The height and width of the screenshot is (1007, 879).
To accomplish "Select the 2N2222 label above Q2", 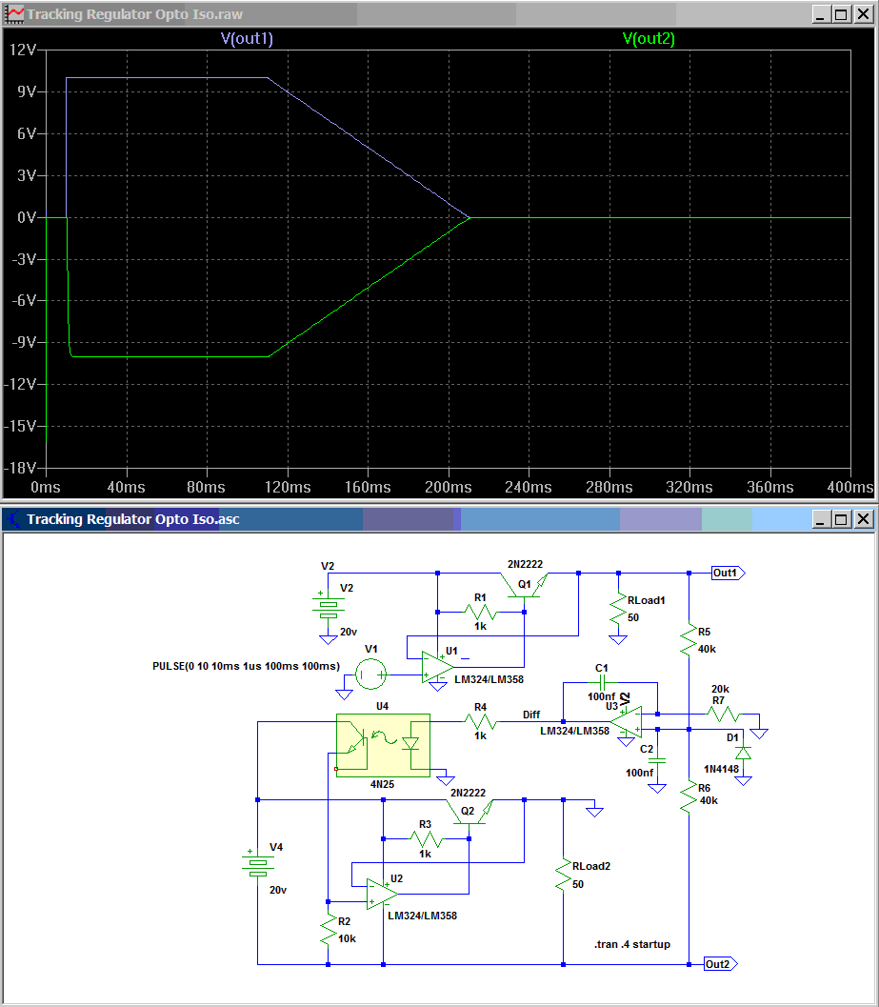I will [469, 793].
